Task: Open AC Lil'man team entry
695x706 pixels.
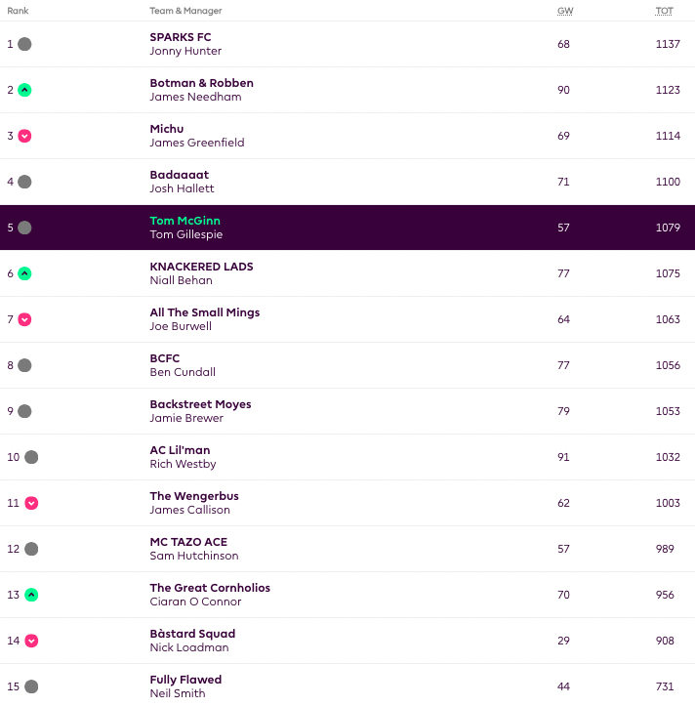Action: click(180, 450)
